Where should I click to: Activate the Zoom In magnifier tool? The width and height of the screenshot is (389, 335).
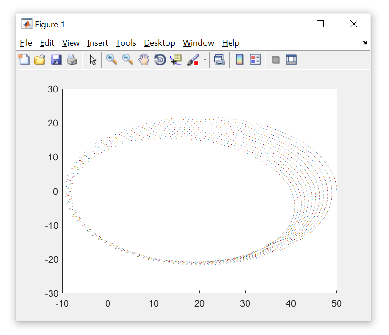(112, 60)
